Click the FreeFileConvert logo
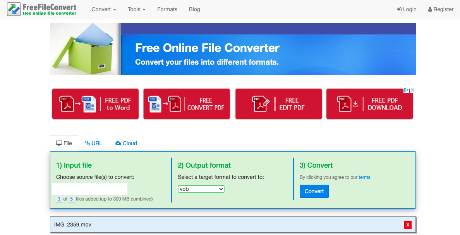 pos(42,9)
